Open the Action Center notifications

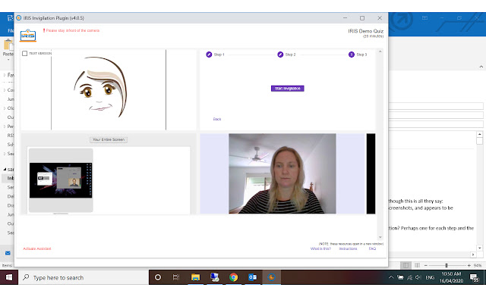[474, 277]
